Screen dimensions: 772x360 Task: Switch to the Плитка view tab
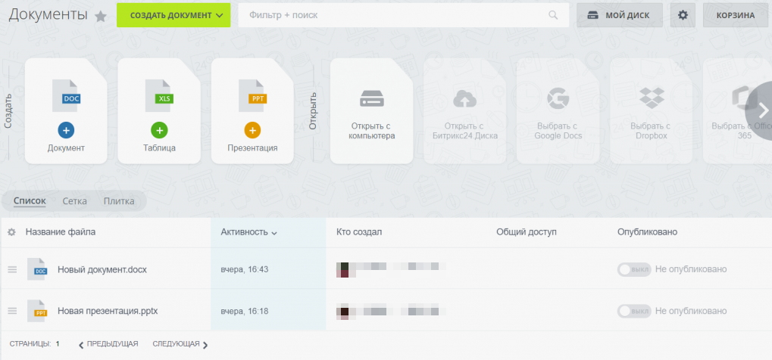[119, 200]
